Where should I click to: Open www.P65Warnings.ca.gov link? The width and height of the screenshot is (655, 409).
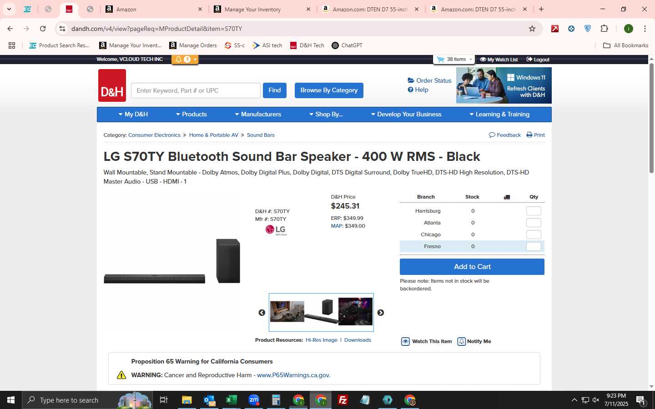click(x=293, y=375)
